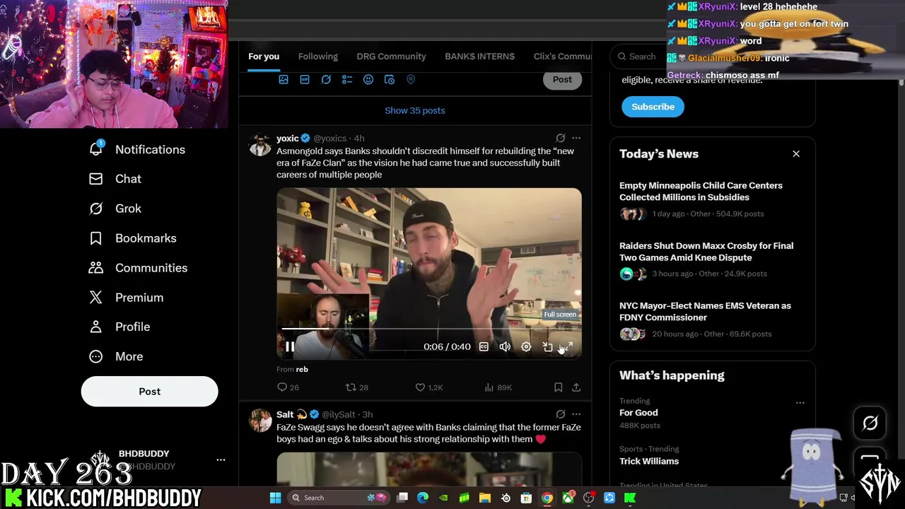The width and height of the screenshot is (905, 509).
Task: Click Grok enhance icon in composer
Action: click(x=326, y=80)
